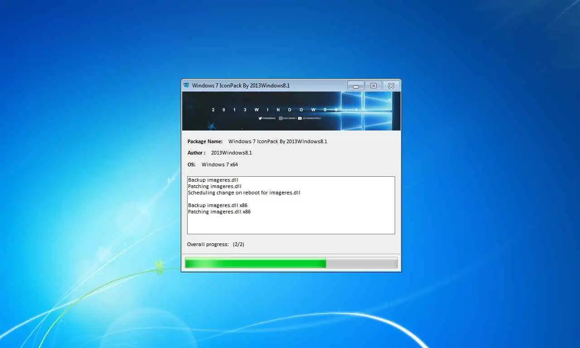Select the "Patching imageres.dll" log line

click(x=215, y=186)
